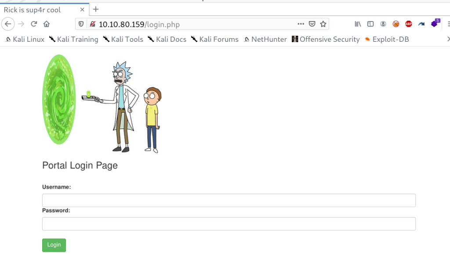The width and height of the screenshot is (450, 262).
Task: Open the page actions three-dots menu
Action: 301,24
